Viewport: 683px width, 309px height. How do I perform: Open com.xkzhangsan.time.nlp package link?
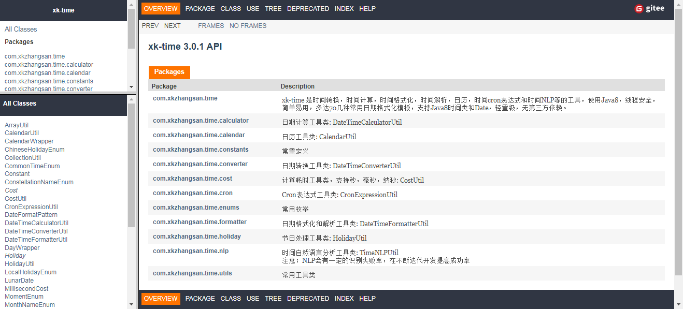[191, 251]
